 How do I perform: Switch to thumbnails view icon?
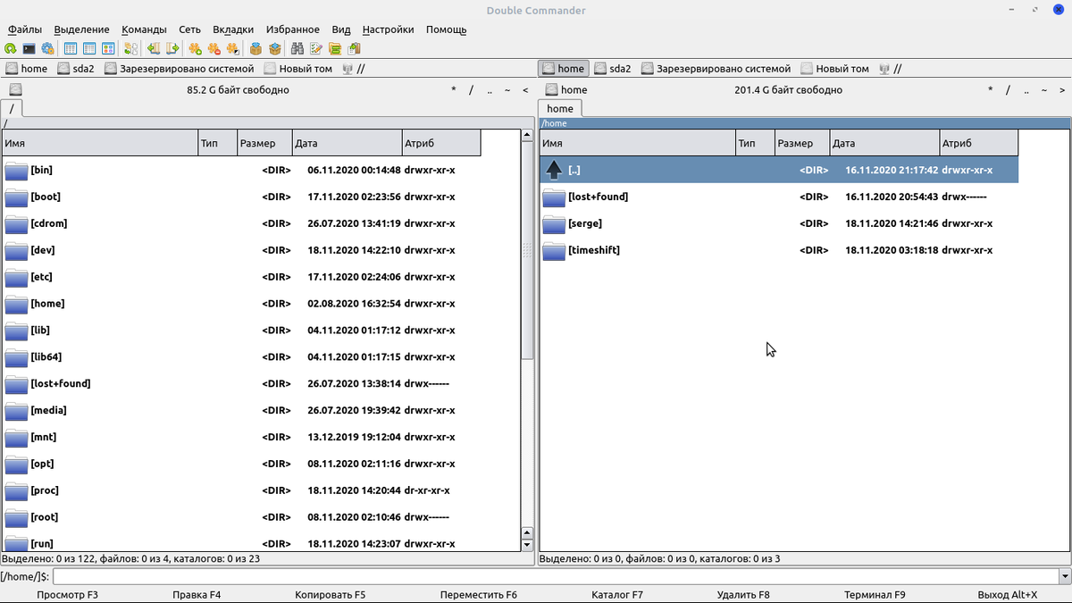coord(108,49)
